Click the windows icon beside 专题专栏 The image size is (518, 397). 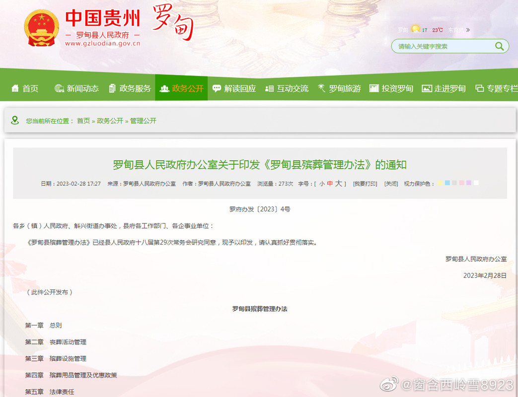[x=479, y=88]
